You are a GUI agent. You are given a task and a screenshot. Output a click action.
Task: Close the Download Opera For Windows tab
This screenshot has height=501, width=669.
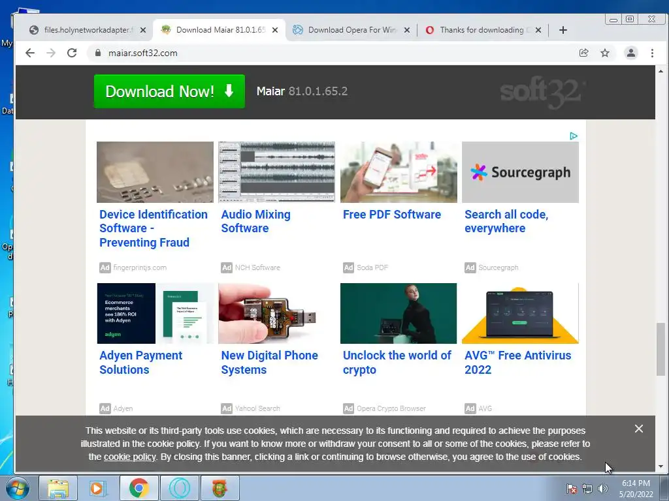pyautogui.click(x=406, y=30)
